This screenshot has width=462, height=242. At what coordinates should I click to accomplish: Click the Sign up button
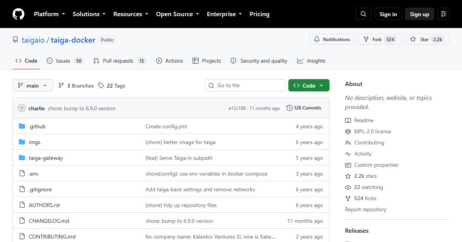(420, 14)
